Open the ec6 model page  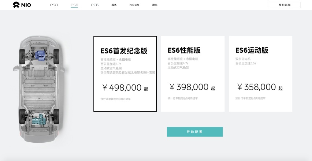[x=94, y=5]
